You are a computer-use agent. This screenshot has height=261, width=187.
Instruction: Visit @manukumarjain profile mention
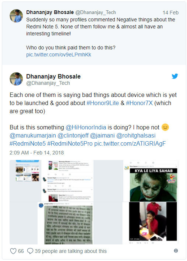click(x=33, y=136)
